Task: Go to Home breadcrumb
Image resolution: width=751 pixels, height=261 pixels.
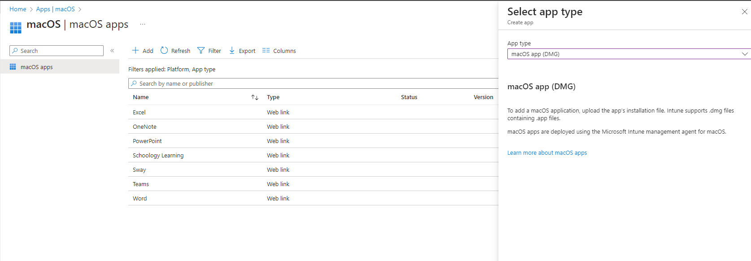Action: tap(18, 9)
